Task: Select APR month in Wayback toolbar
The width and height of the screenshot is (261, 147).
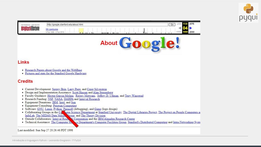Action: tap(192, 24)
